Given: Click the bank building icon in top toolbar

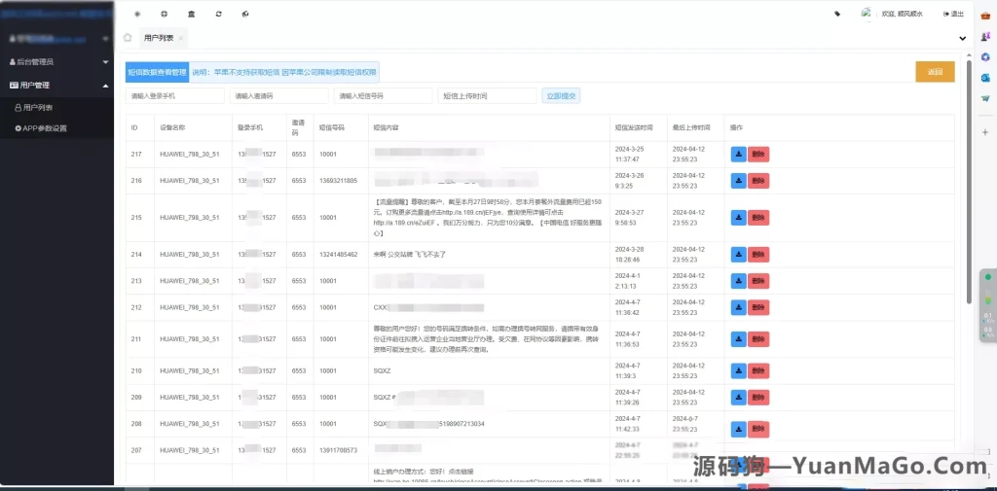Looking at the screenshot, I should tap(192, 14).
